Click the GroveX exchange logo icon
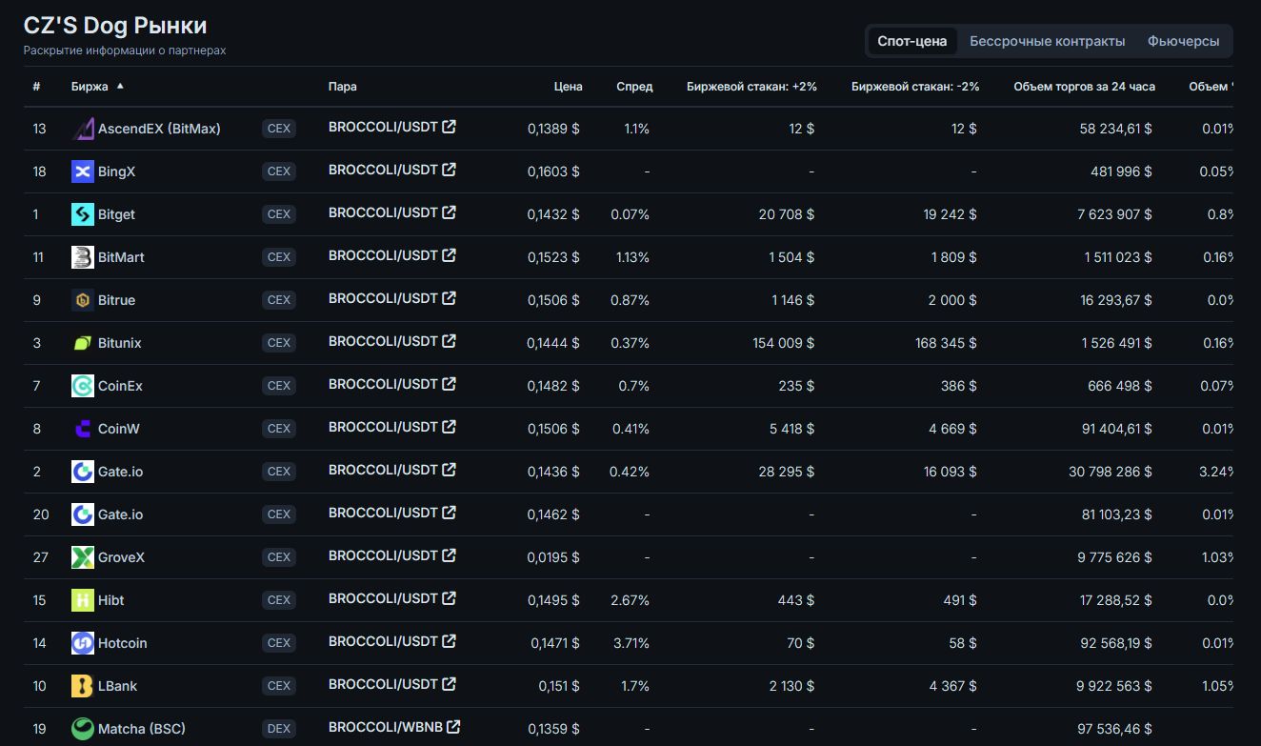Screen dimensions: 1261x746 click(x=83, y=557)
